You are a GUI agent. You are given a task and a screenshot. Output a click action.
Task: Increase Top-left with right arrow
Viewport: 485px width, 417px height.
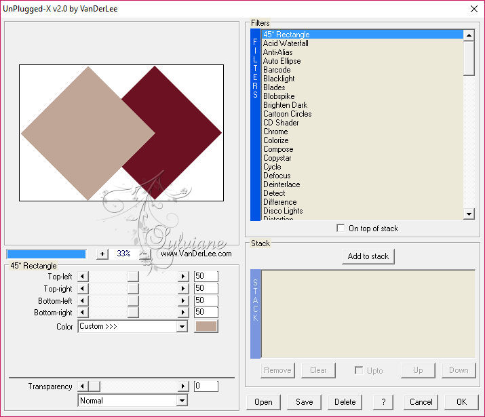[x=183, y=276]
